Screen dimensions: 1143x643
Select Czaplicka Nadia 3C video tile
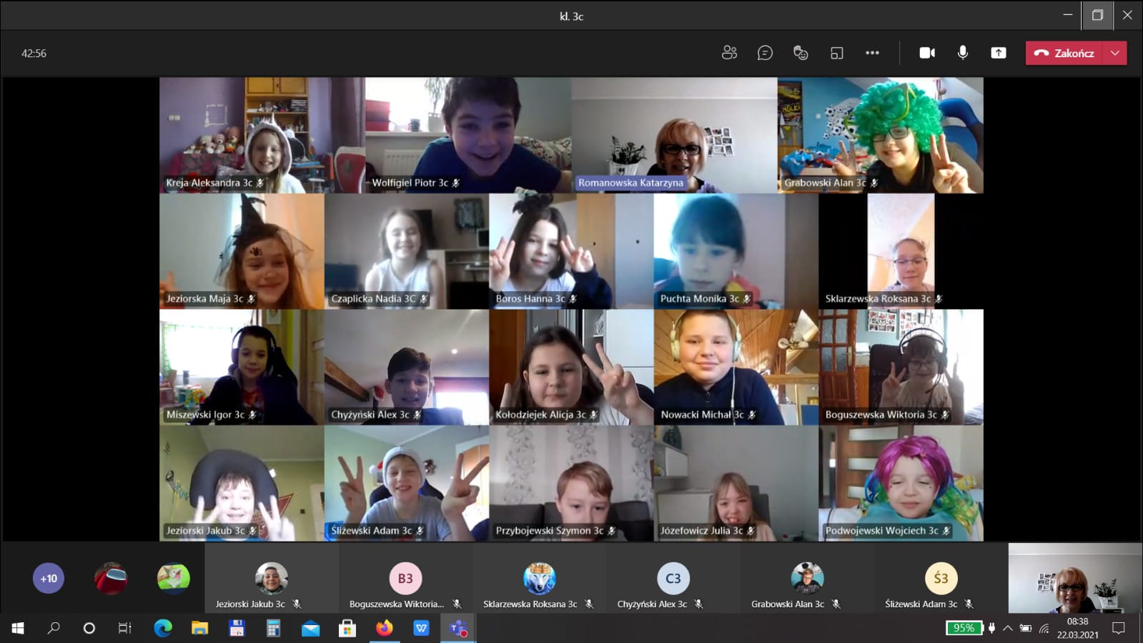coord(407,251)
